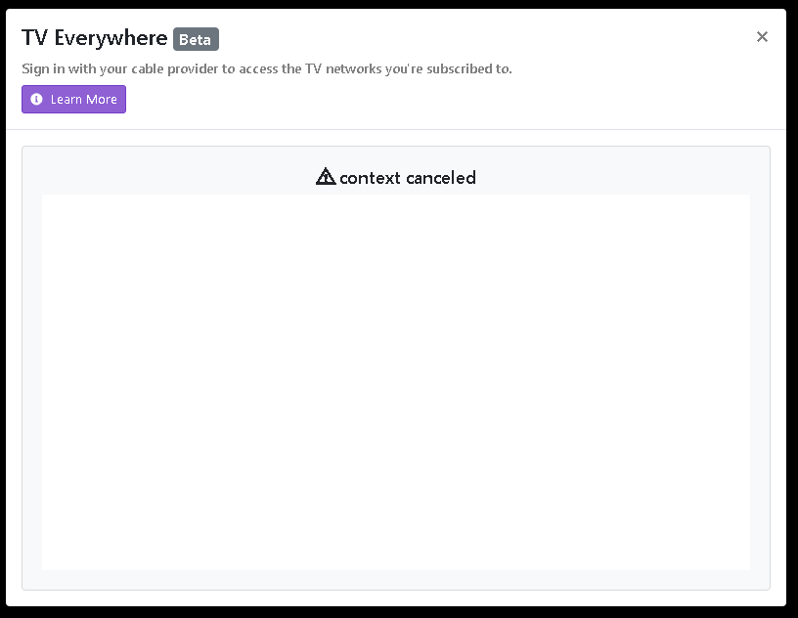
Task: Click the warning triangle icon
Action: coord(326,177)
